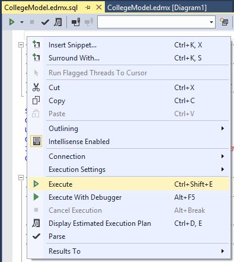Click the Ctrl+K, X shortcut text

coord(188,45)
